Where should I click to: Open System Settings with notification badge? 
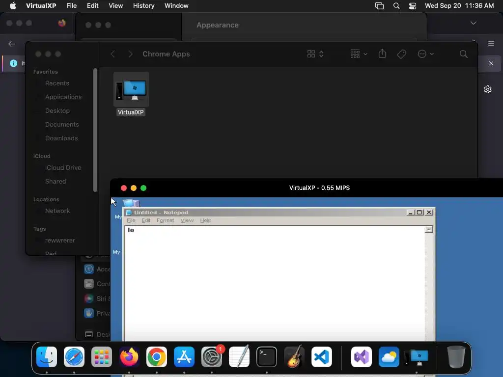point(212,357)
